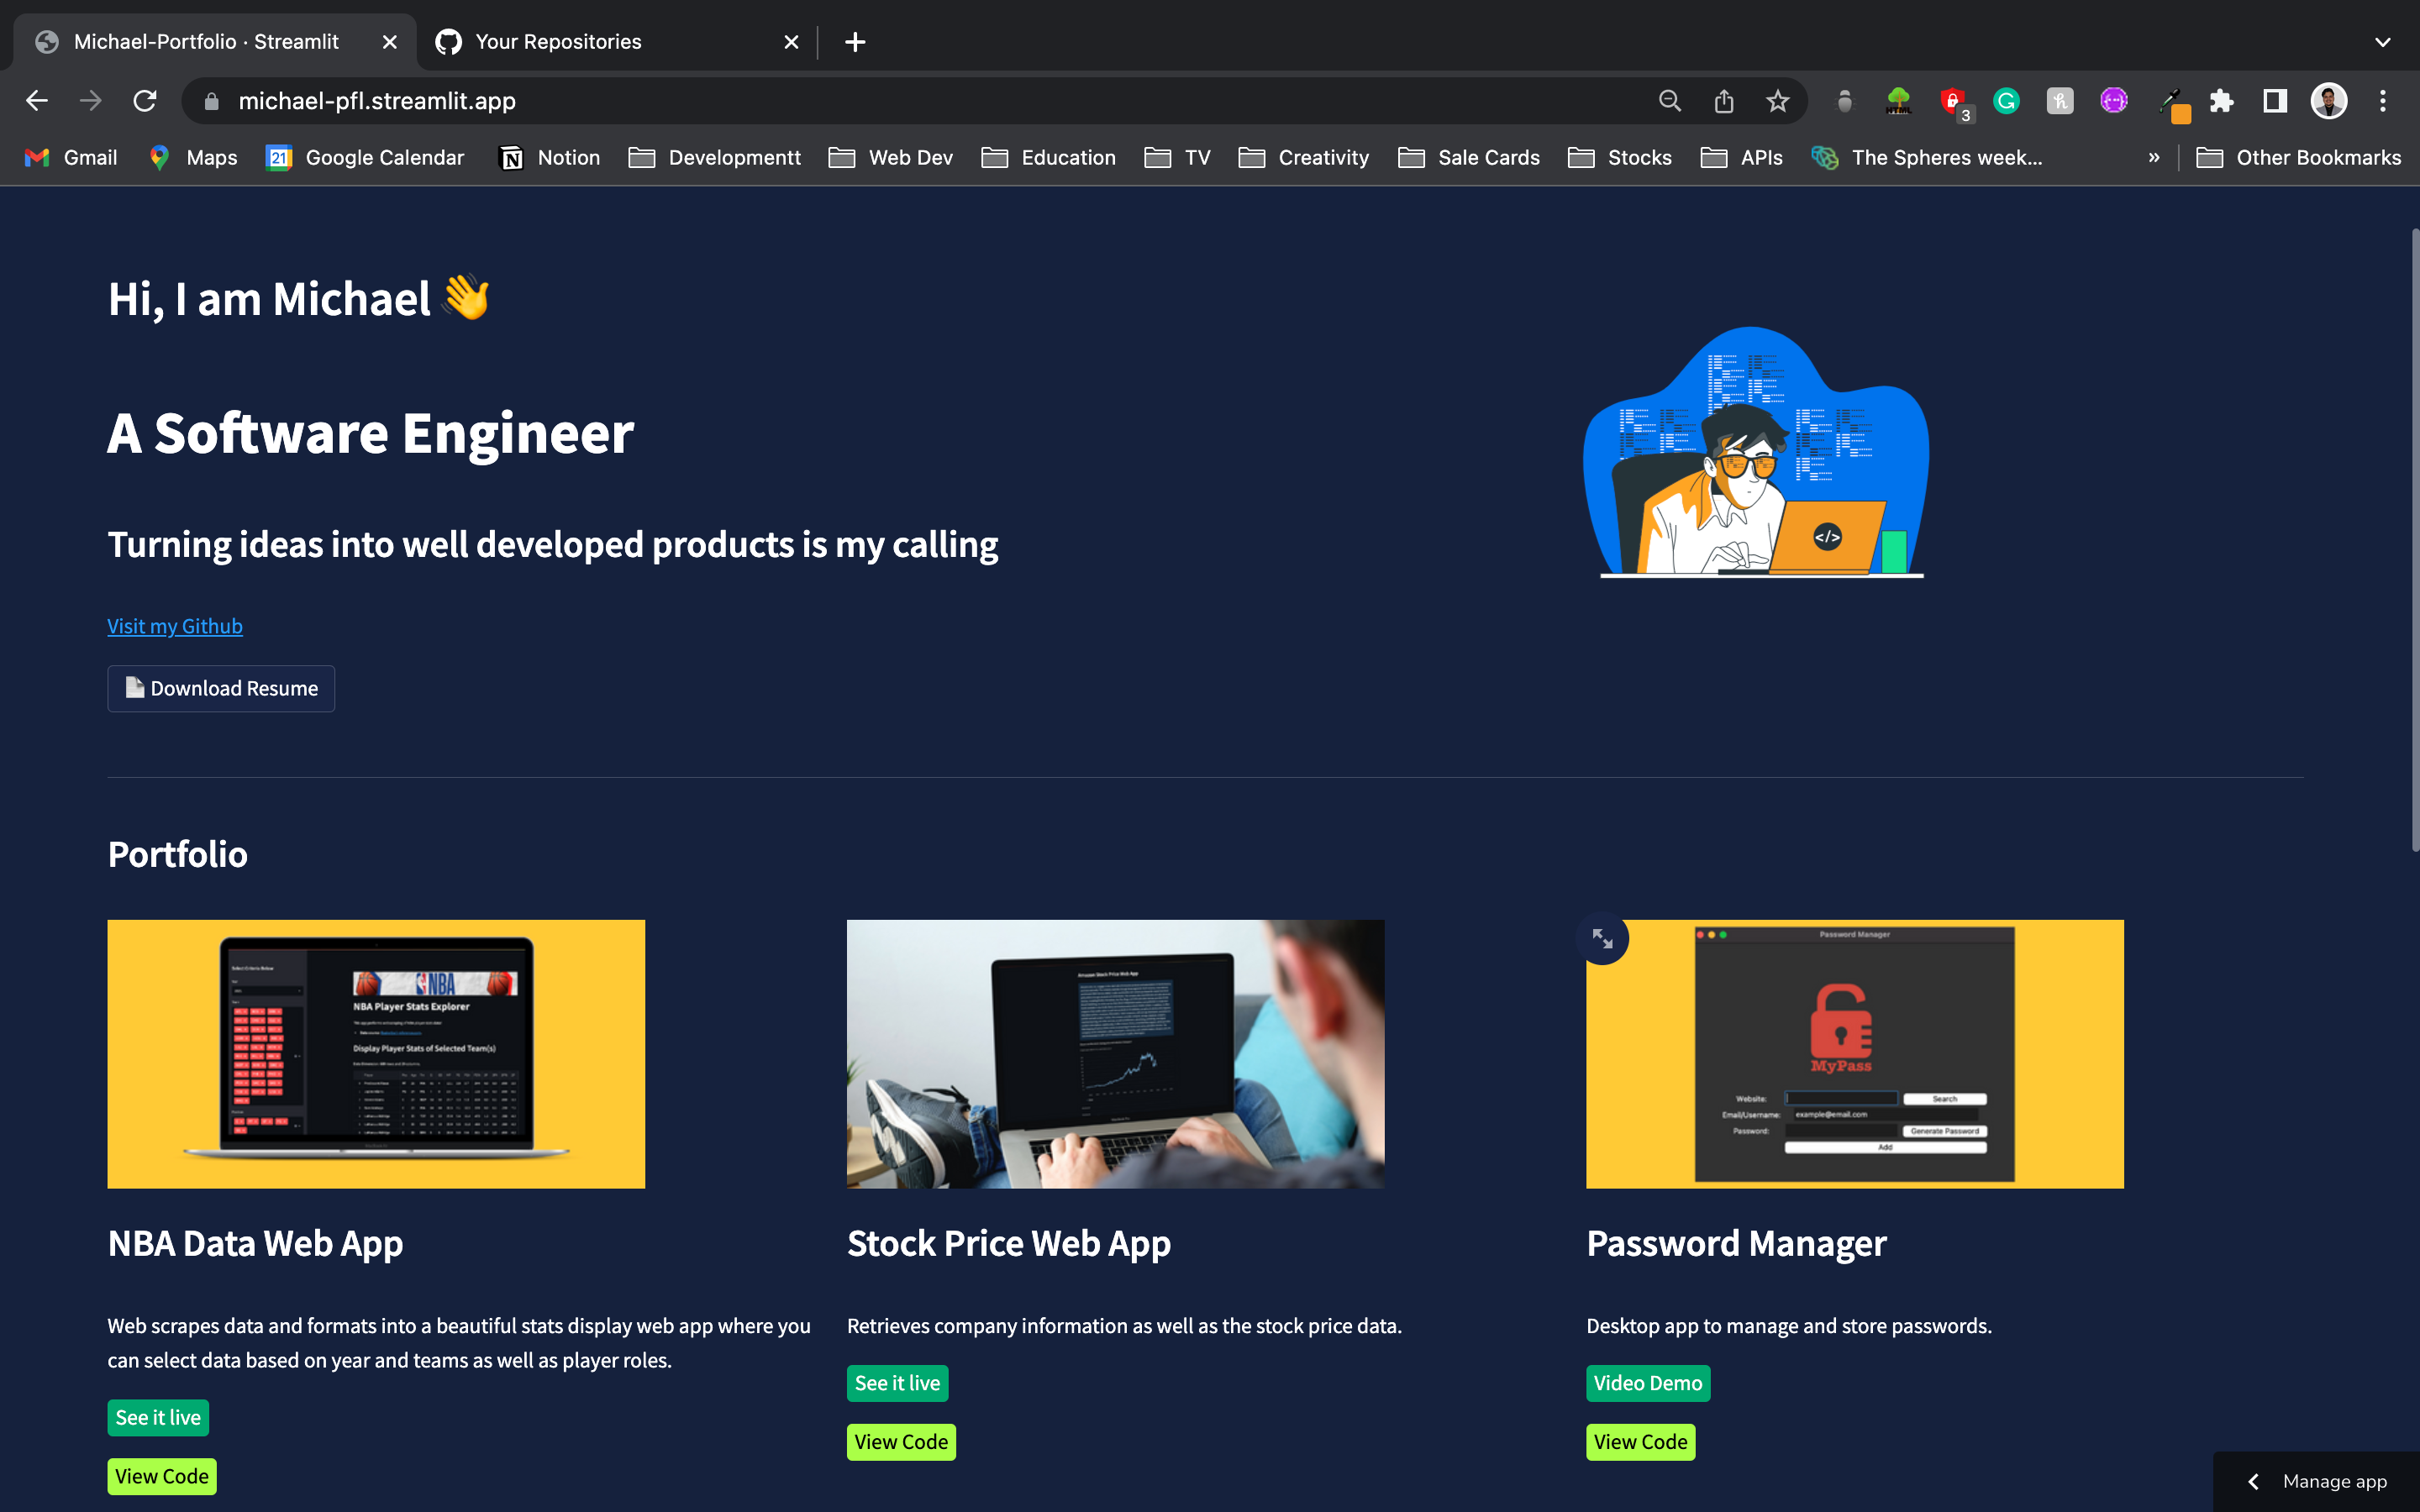Bookmark this page using the star icon
This screenshot has height=1512, width=2420.
[x=1777, y=100]
